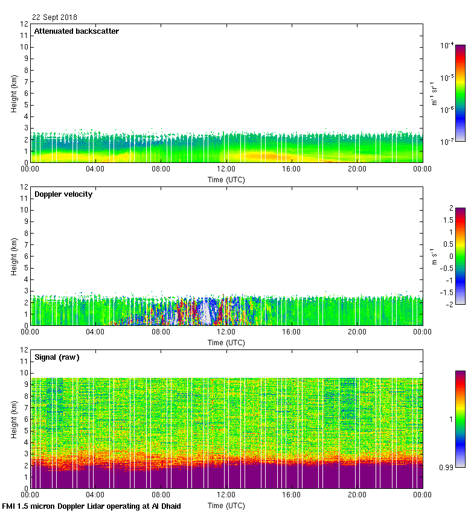This screenshot has height=513, width=471.
Task: Select the date label 22 Sept 2016
Action: point(54,18)
